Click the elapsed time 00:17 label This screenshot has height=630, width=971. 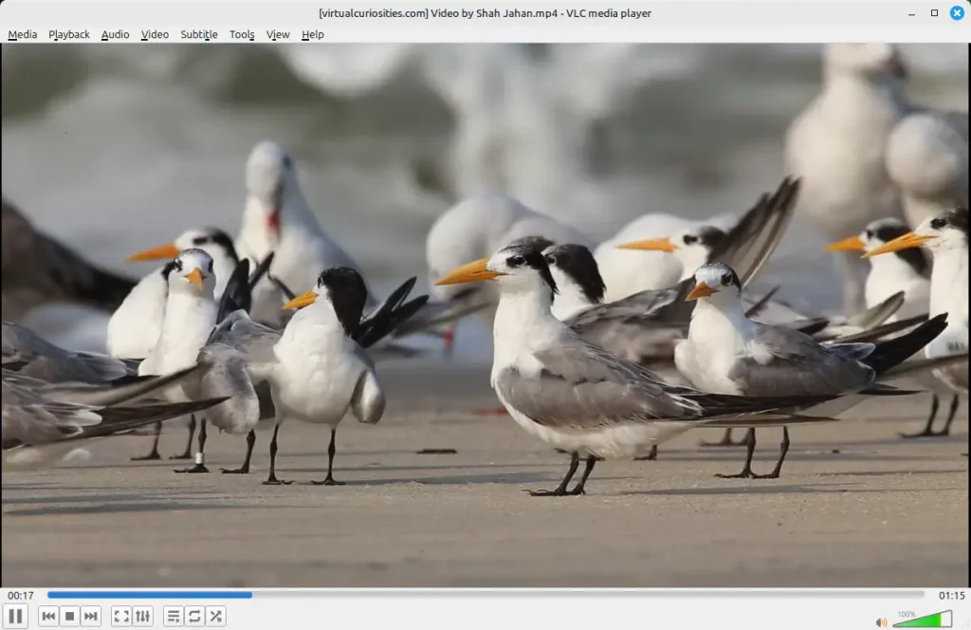coord(21,595)
